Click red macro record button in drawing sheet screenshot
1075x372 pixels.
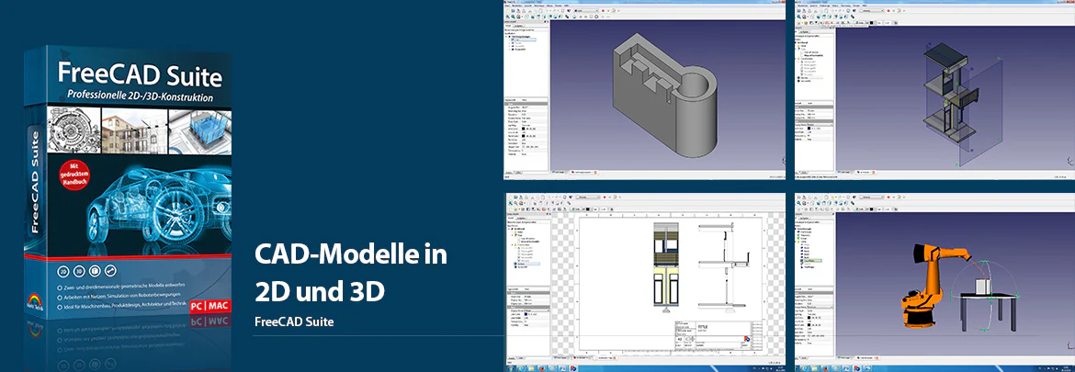coord(604,197)
